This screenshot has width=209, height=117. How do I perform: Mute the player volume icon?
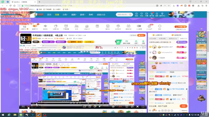click(x=95, y=107)
